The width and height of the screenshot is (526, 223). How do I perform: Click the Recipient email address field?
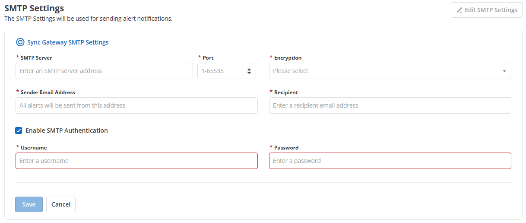(390, 105)
